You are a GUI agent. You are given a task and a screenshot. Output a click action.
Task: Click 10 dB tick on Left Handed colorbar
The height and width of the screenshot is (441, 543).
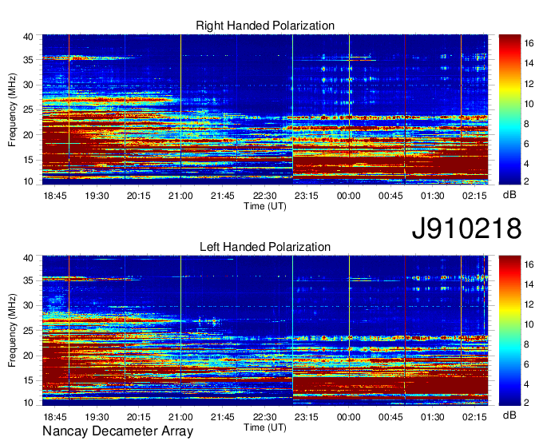point(529,324)
